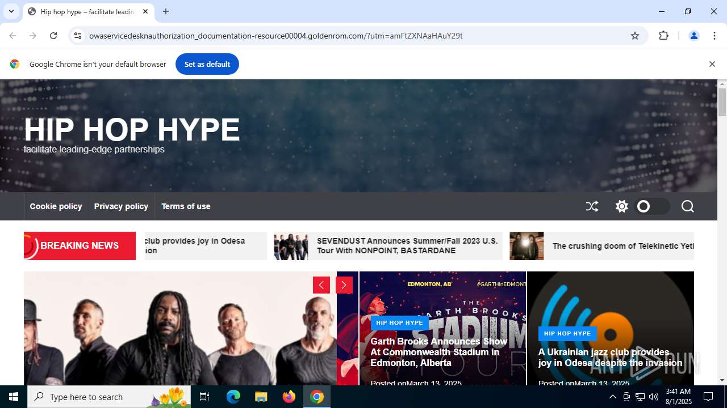Click Chrome icon on taskbar

(x=317, y=397)
